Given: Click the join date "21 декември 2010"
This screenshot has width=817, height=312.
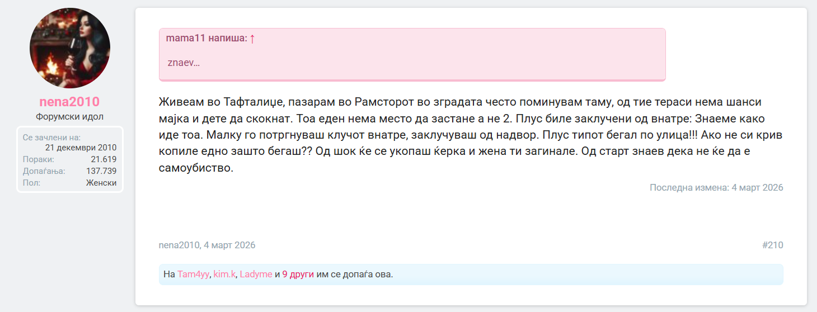Looking at the screenshot, I should coord(81,148).
